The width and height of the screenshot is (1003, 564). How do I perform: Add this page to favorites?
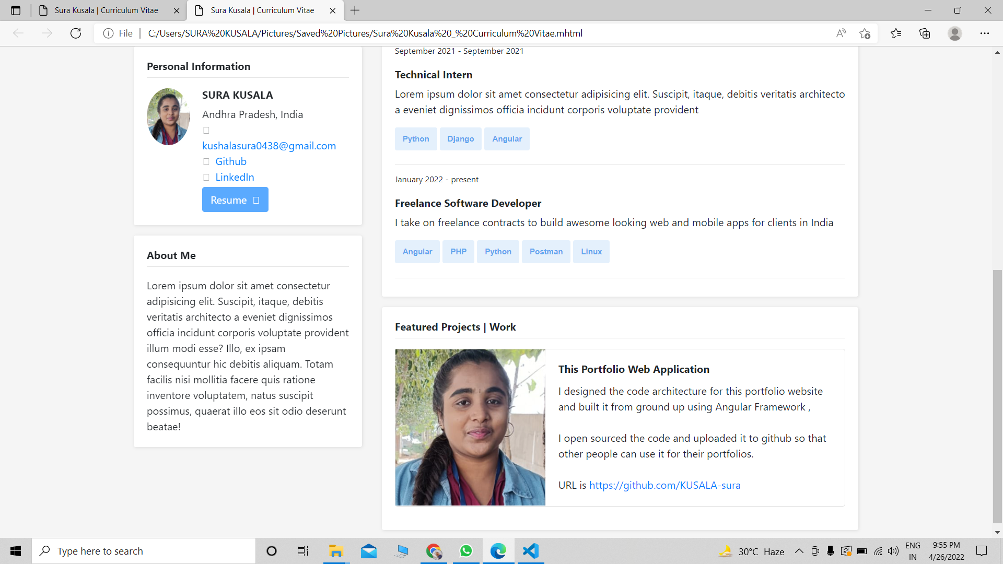[865, 33]
